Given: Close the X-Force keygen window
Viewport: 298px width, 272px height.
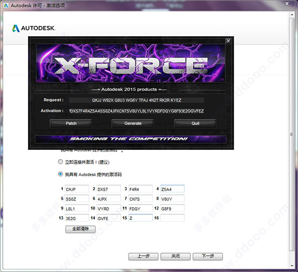Looking at the screenshot, I should point(228,41).
